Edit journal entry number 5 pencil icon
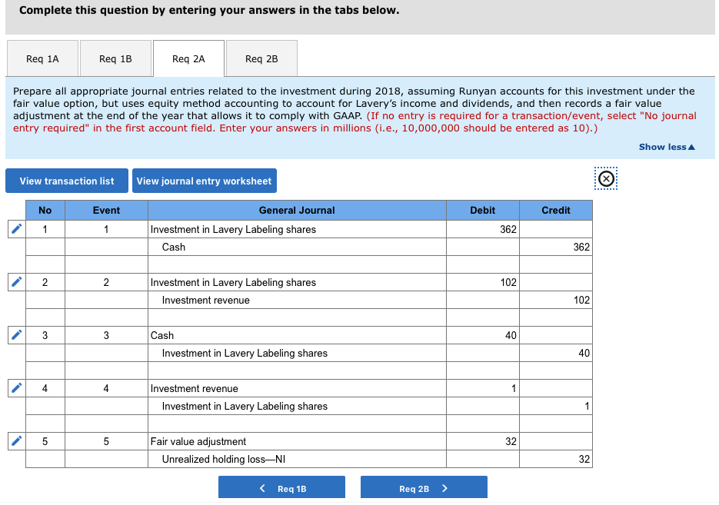719x505 pixels. [x=16, y=441]
